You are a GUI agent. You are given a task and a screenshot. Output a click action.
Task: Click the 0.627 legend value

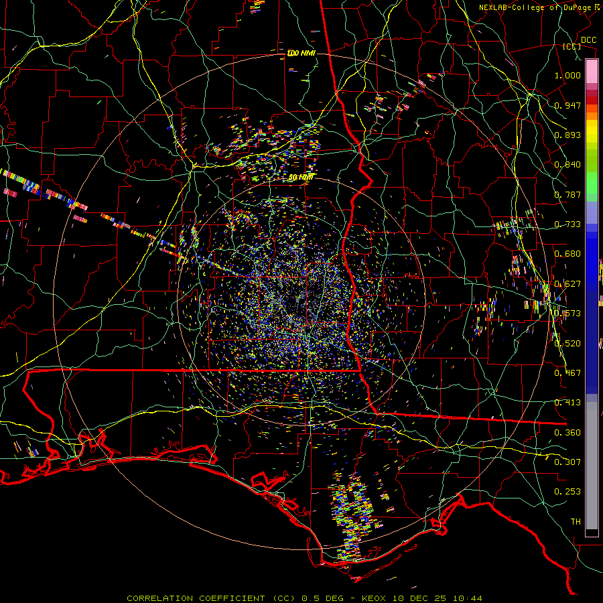[567, 284]
